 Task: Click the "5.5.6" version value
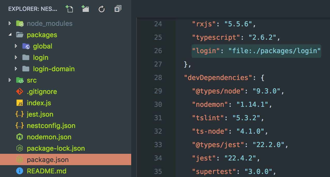[238, 24]
